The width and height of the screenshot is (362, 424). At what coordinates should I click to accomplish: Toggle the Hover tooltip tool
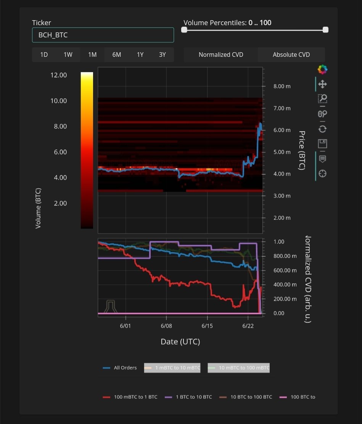(x=322, y=159)
